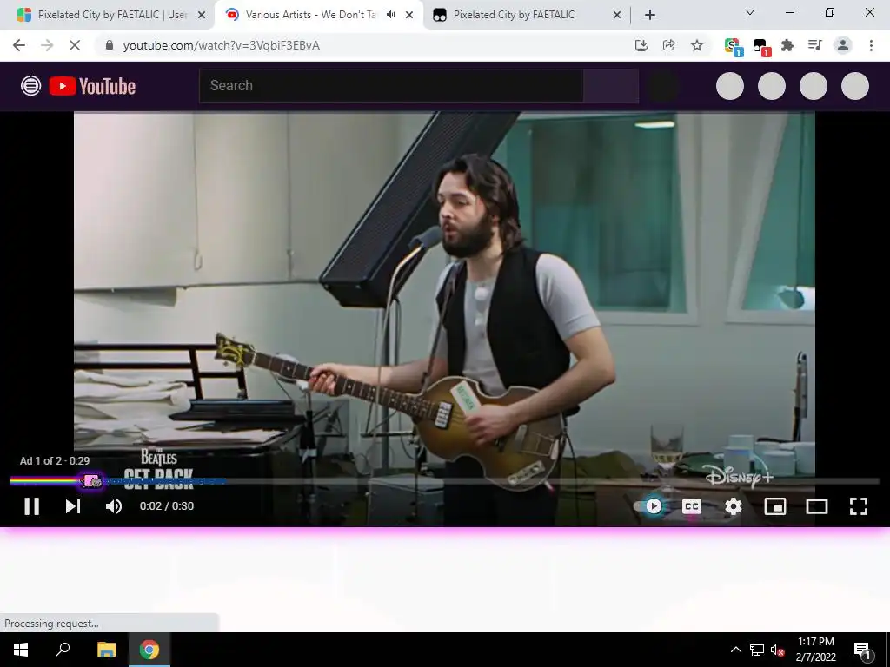
Task: Expand the tab search dropdown
Action: 749,12
